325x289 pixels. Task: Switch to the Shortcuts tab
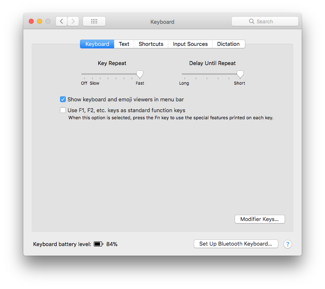click(151, 44)
